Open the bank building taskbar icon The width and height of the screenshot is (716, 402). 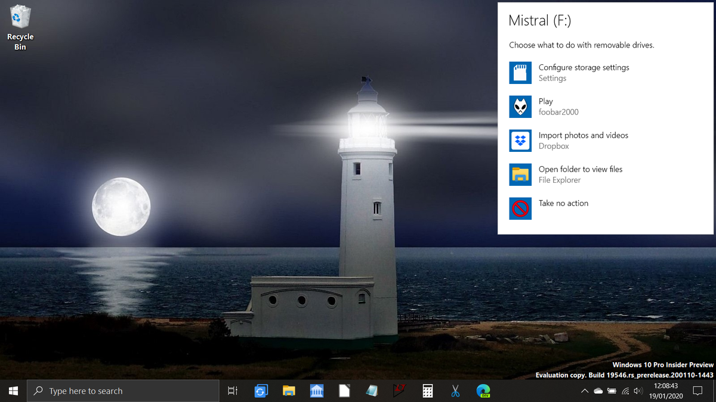317,391
